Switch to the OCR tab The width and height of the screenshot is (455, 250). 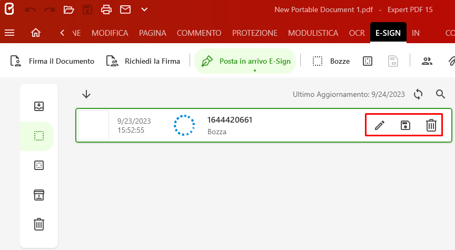pos(357,33)
